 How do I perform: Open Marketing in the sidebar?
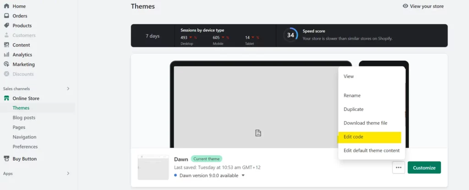[24, 64]
